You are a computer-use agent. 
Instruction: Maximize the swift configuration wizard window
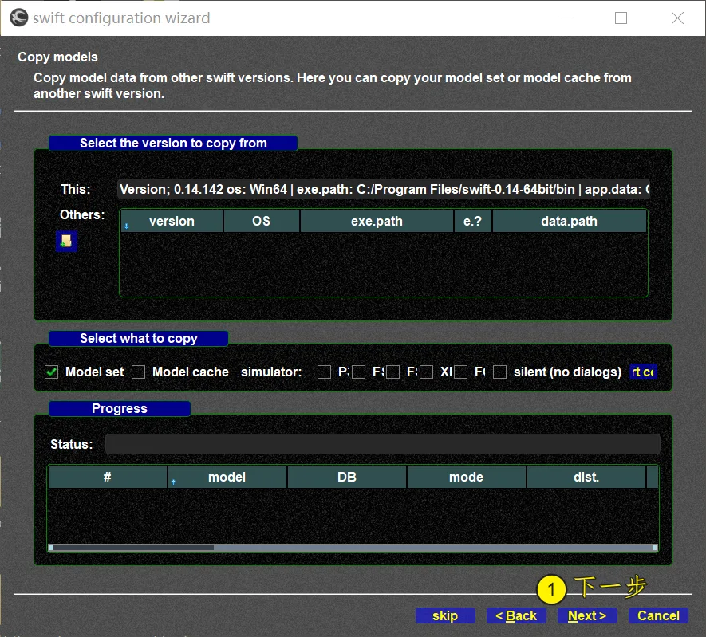621,18
